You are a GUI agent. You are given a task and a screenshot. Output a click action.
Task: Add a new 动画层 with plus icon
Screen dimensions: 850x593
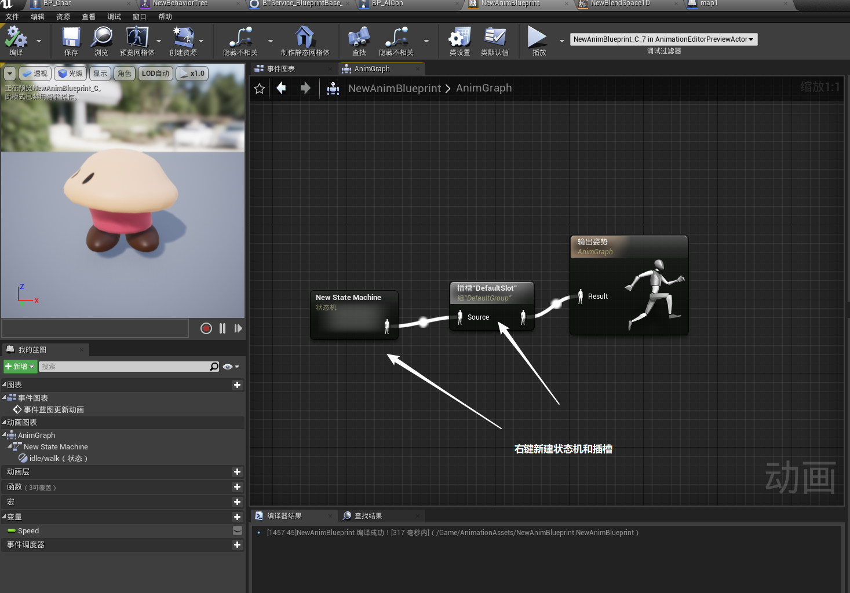[x=237, y=472]
